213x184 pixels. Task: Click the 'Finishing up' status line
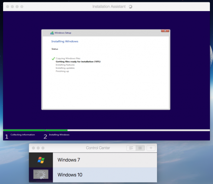tap(62, 71)
